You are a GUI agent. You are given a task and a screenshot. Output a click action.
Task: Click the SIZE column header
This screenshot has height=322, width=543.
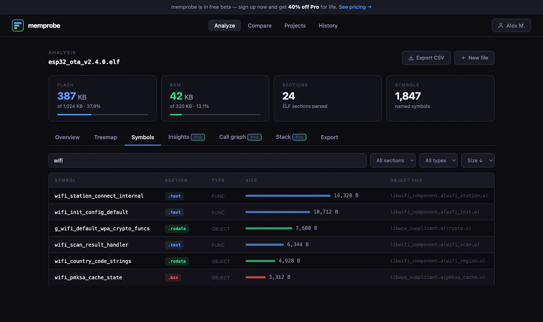click(x=251, y=180)
